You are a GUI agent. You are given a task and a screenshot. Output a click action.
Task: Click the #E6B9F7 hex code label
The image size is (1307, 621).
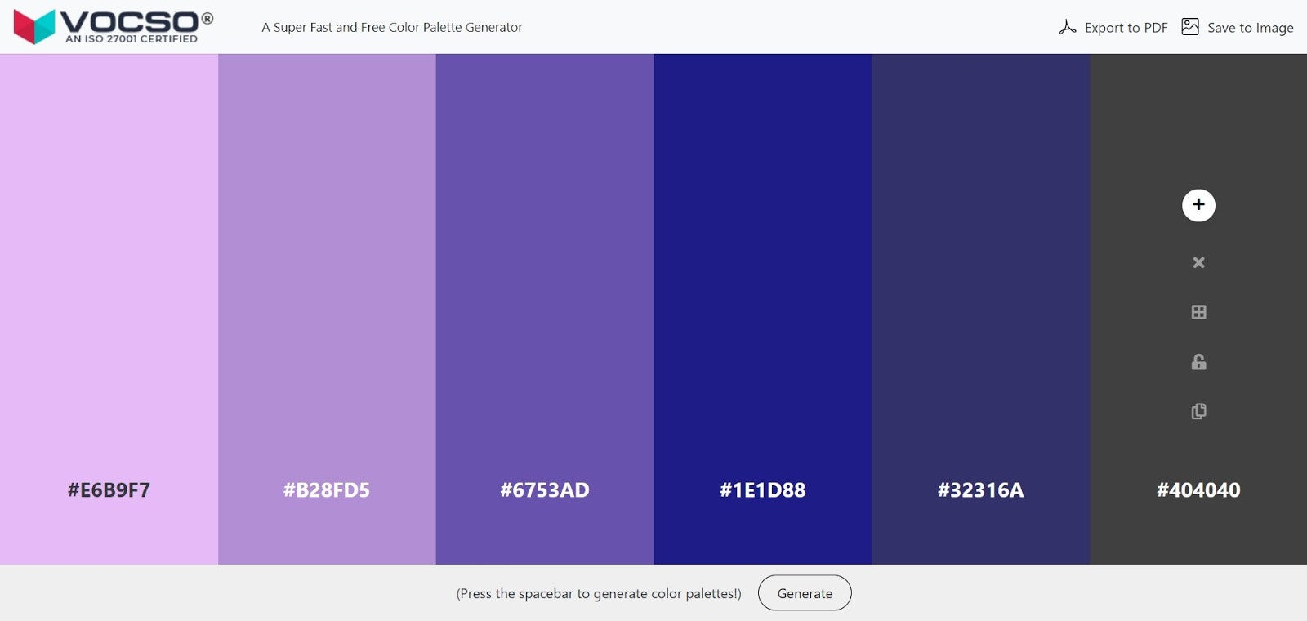[x=108, y=491]
